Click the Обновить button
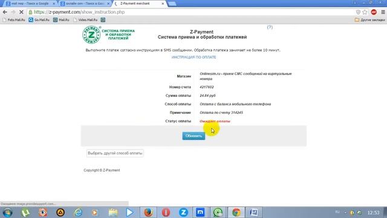The height and width of the screenshot is (218, 387). (x=193, y=136)
